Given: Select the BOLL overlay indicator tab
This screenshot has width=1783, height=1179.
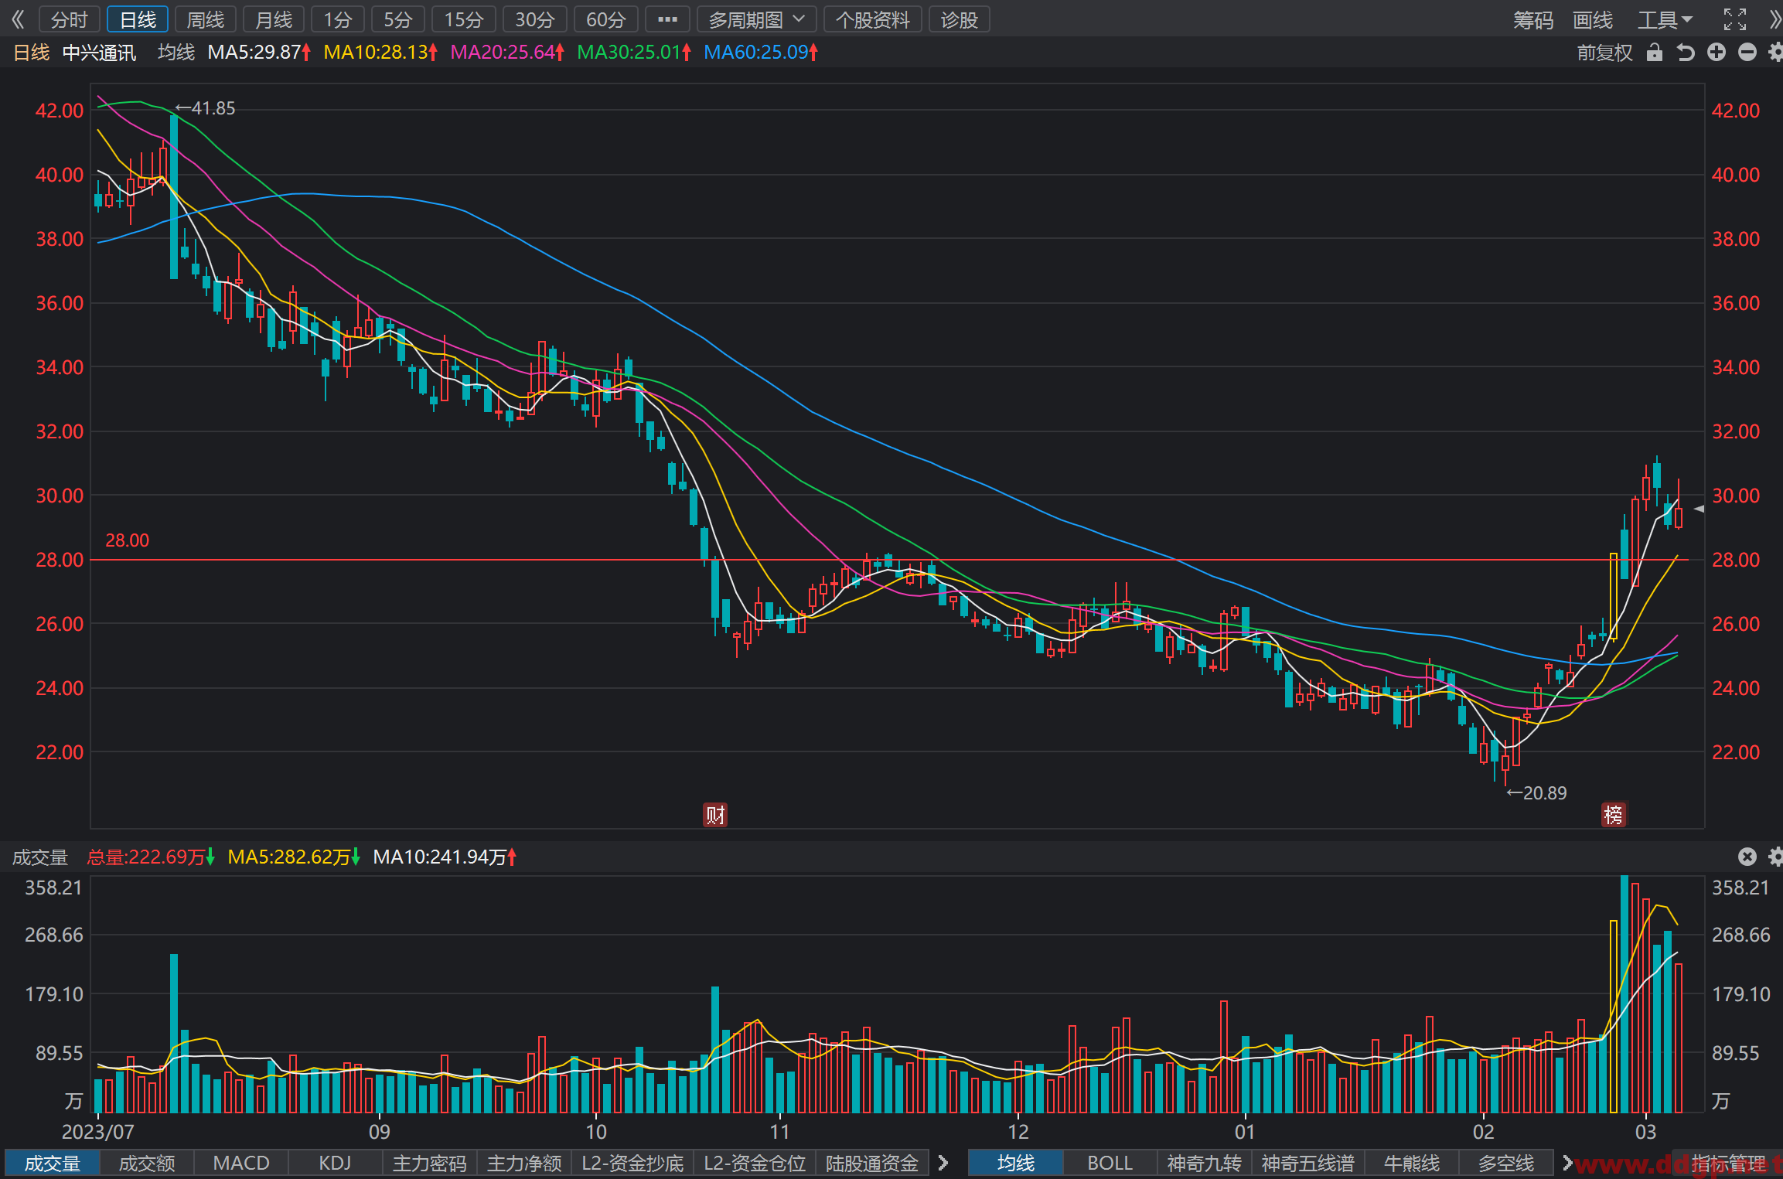Looking at the screenshot, I should click(1110, 1163).
